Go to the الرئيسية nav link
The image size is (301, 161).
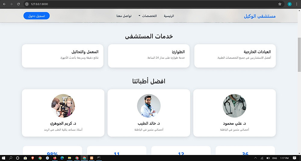169,16
